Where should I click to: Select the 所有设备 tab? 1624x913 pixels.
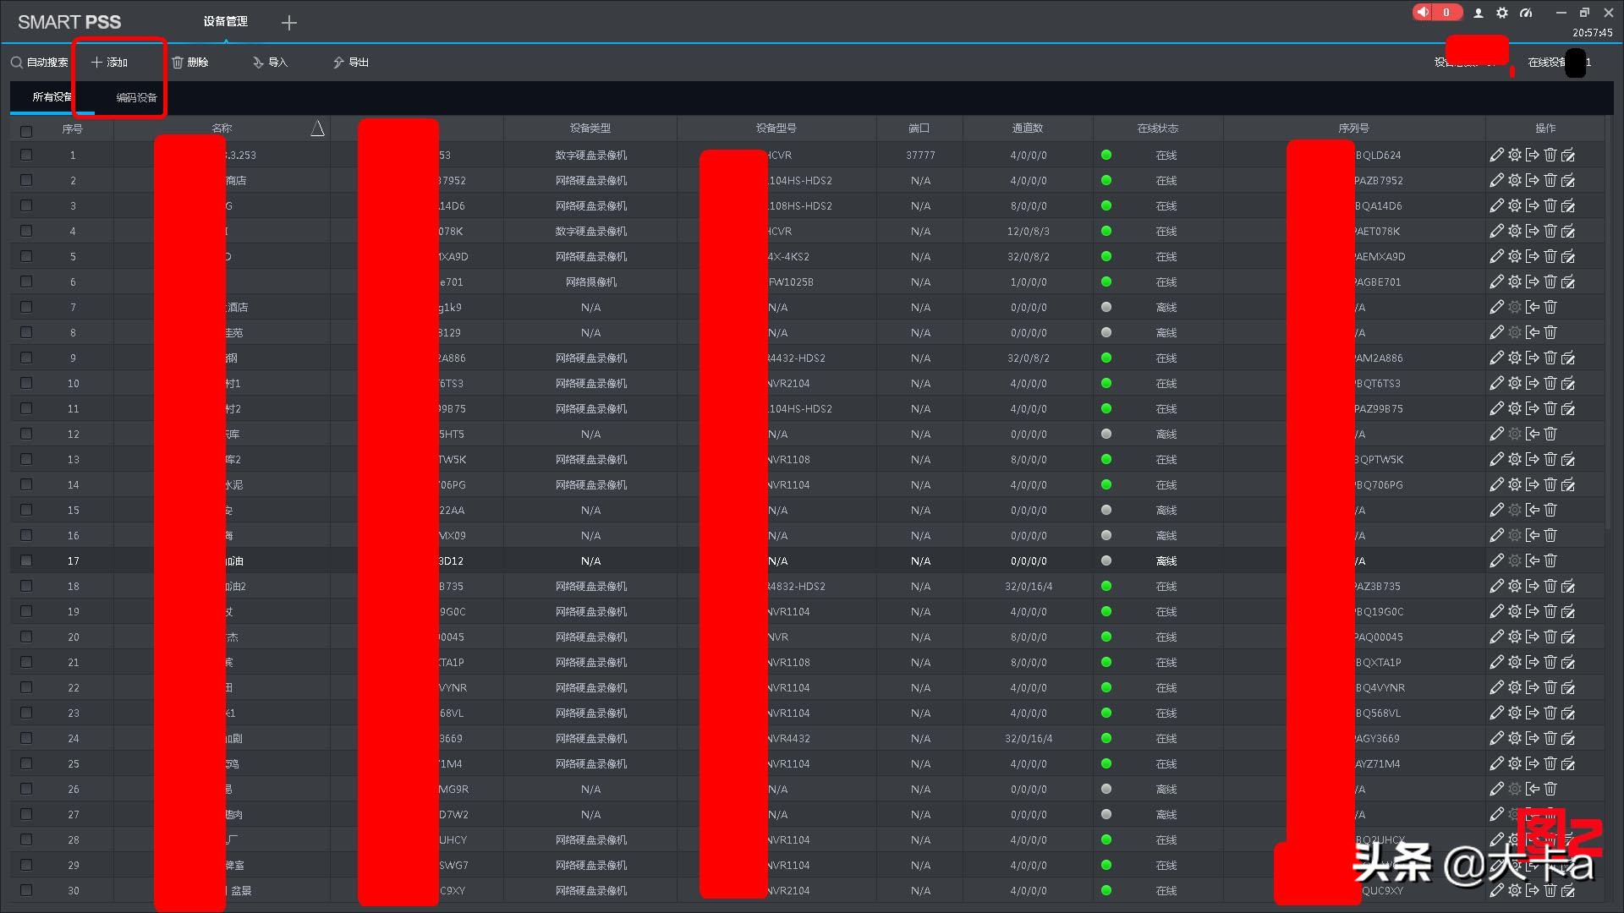[x=52, y=97]
